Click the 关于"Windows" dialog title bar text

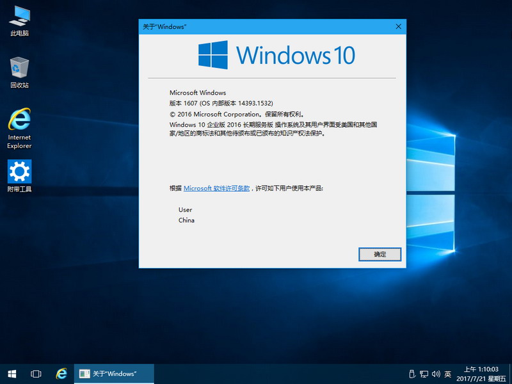point(164,27)
